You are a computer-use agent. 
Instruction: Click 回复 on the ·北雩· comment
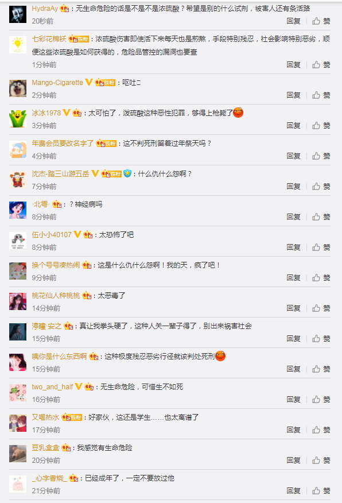[x=293, y=217]
